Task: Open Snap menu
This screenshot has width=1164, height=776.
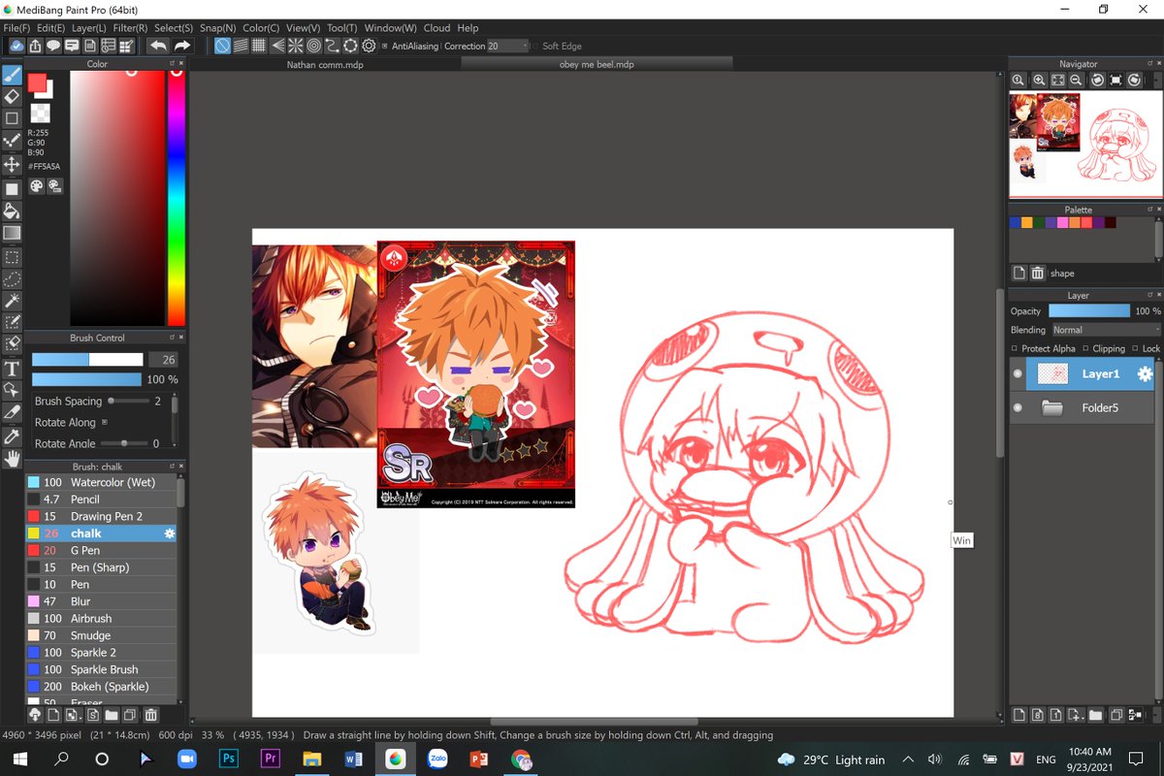Action: coord(217,28)
